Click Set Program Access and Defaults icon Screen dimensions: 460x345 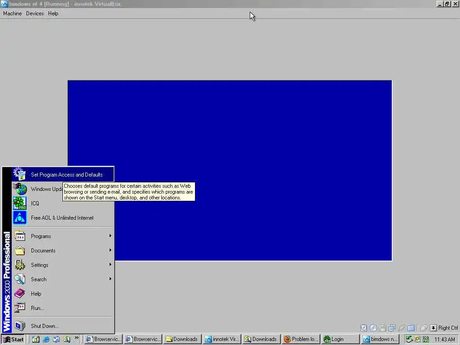coord(20,174)
